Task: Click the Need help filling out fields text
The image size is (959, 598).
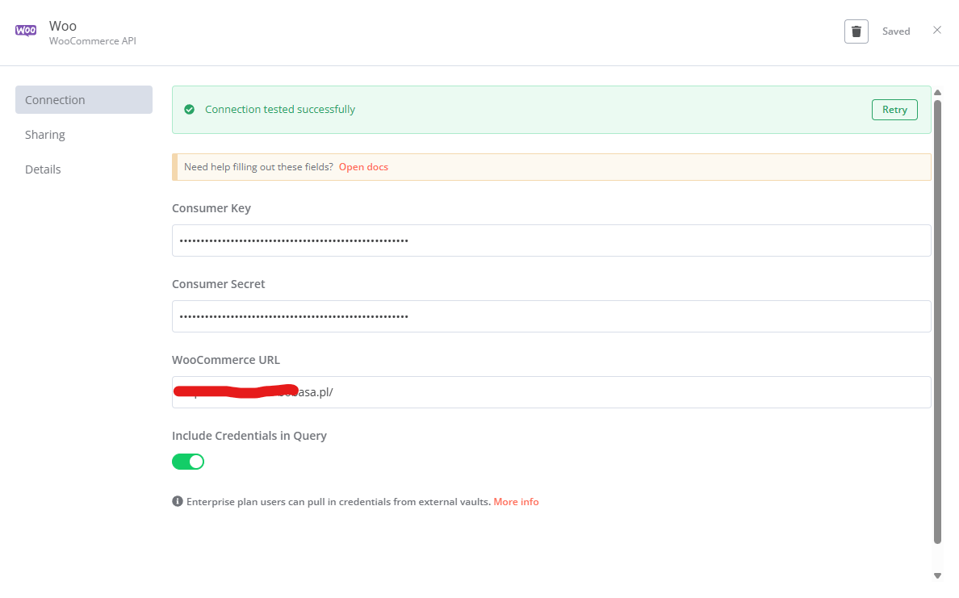Action: tap(258, 167)
